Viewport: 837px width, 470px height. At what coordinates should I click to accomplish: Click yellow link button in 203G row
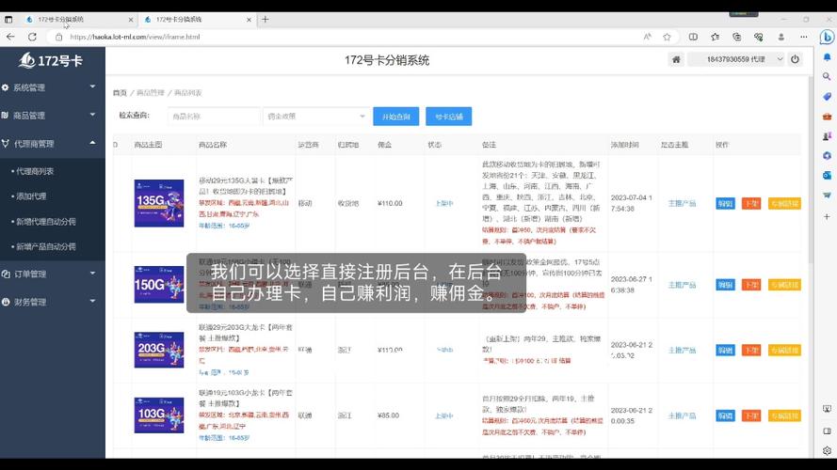point(784,350)
